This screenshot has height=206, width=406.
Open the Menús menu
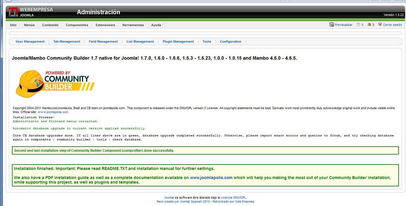click(x=29, y=25)
